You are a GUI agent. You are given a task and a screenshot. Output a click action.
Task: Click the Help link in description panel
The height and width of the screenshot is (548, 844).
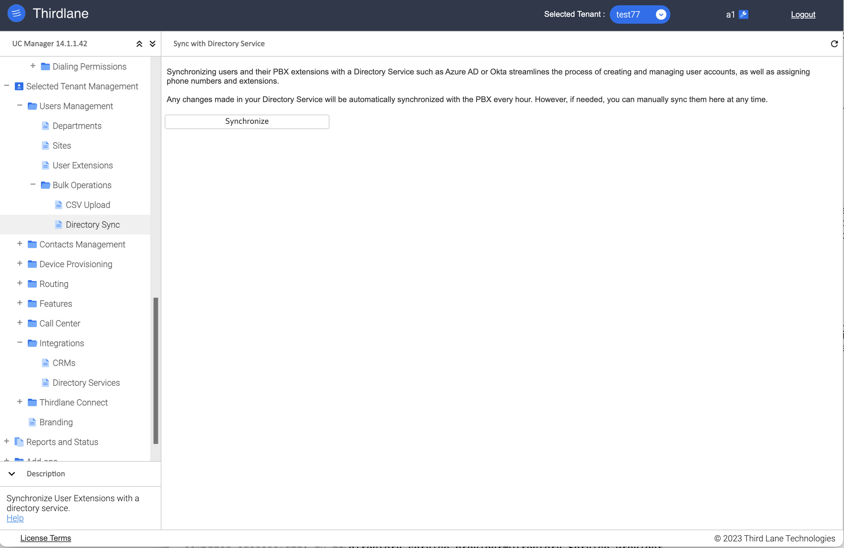click(x=15, y=518)
